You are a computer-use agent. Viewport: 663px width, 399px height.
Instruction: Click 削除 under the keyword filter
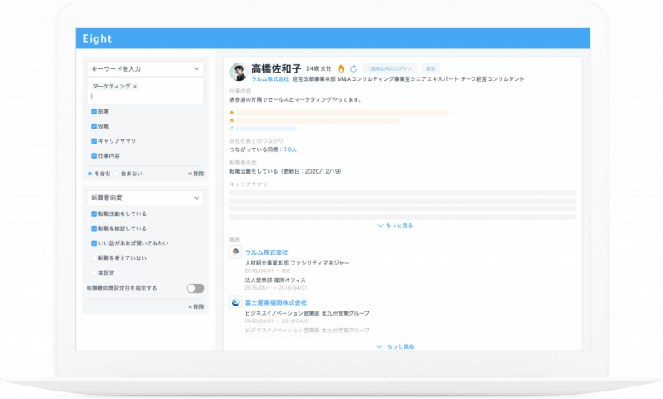pos(196,174)
